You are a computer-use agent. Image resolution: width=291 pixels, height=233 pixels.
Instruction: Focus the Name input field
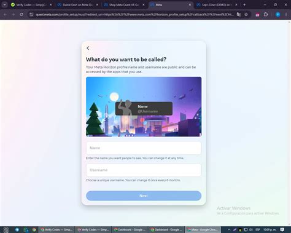[x=144, y=148]
